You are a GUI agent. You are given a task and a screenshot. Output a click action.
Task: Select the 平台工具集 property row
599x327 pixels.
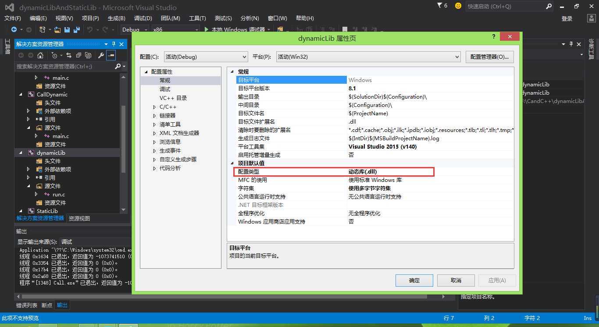pyautogui.click(x=375, y=146)
